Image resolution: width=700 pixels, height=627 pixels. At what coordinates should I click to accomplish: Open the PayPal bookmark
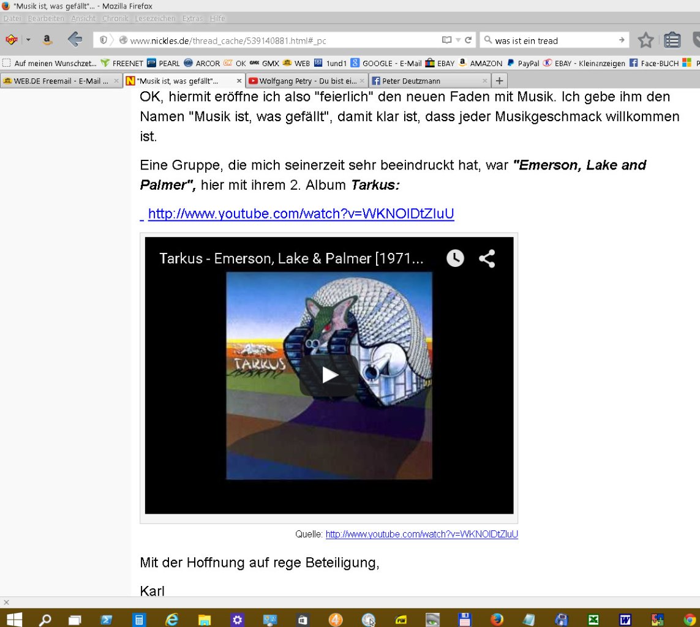tap(523, 63)
